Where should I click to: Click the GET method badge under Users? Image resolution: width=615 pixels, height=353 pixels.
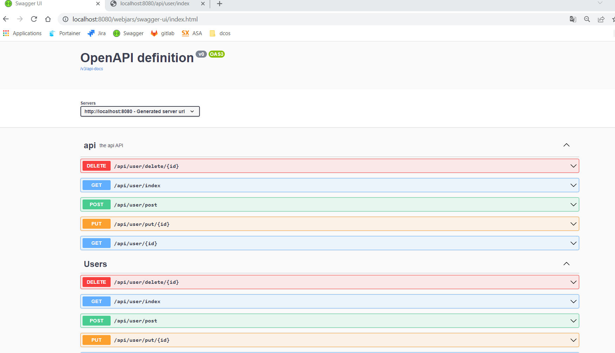coord(97,301)
